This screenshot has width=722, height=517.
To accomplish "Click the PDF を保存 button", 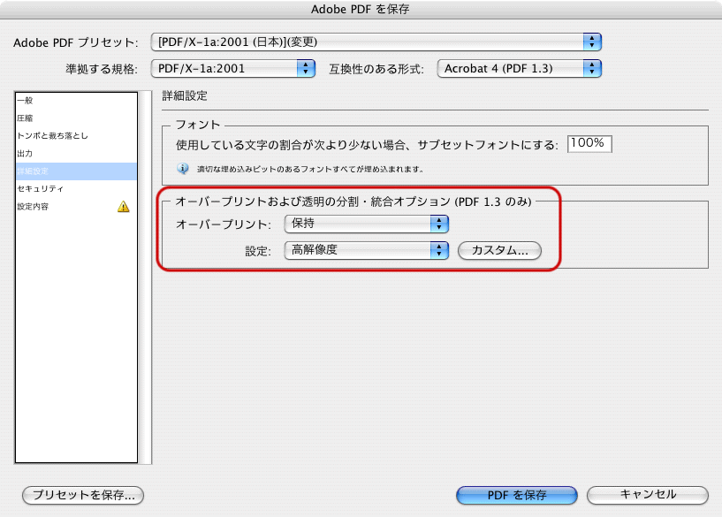I will (x=517, y=496).
